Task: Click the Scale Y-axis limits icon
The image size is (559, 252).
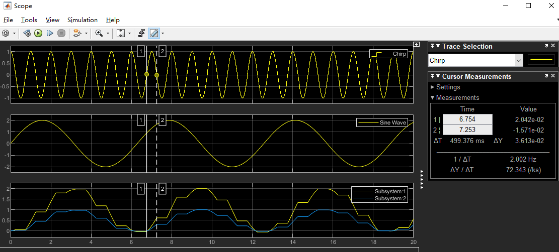Action: (x=121, y=33)
